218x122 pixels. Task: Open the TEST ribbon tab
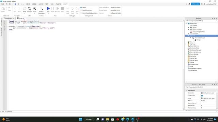47,4
